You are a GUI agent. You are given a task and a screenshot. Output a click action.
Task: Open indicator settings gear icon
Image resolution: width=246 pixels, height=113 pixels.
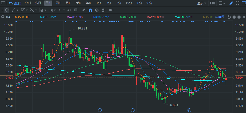point(244,17)
